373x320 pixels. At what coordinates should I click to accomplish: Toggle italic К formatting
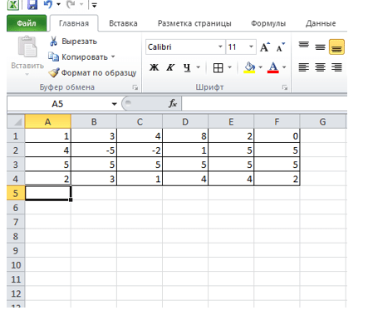pyautogui.click(x=170, y=67)
